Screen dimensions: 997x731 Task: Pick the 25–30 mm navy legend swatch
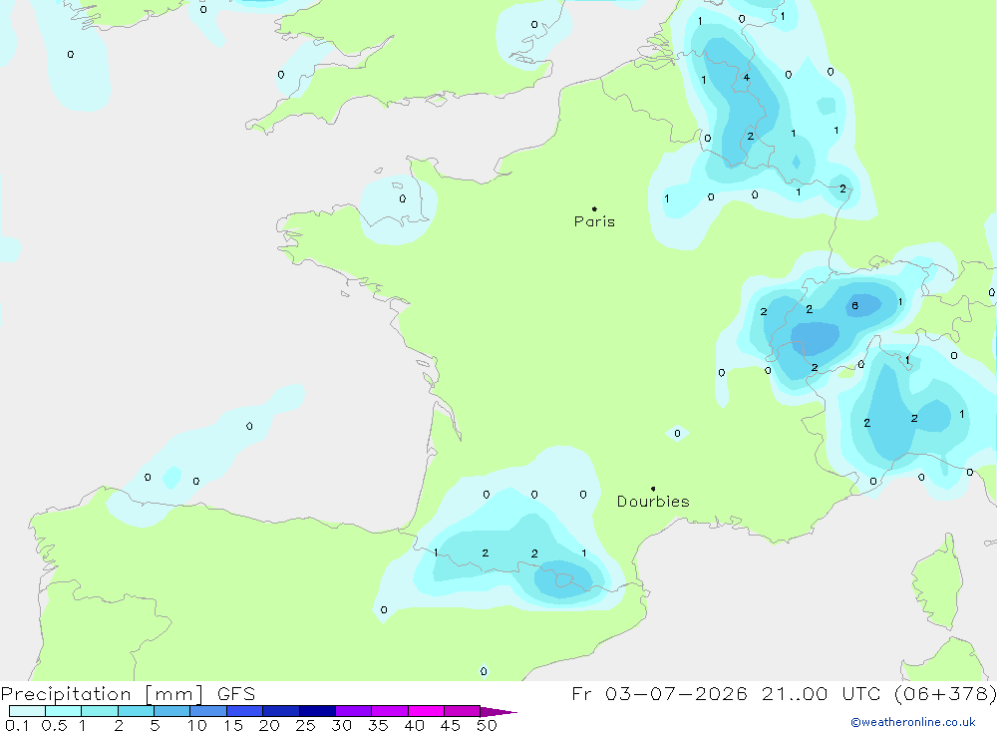coord(317,711)
